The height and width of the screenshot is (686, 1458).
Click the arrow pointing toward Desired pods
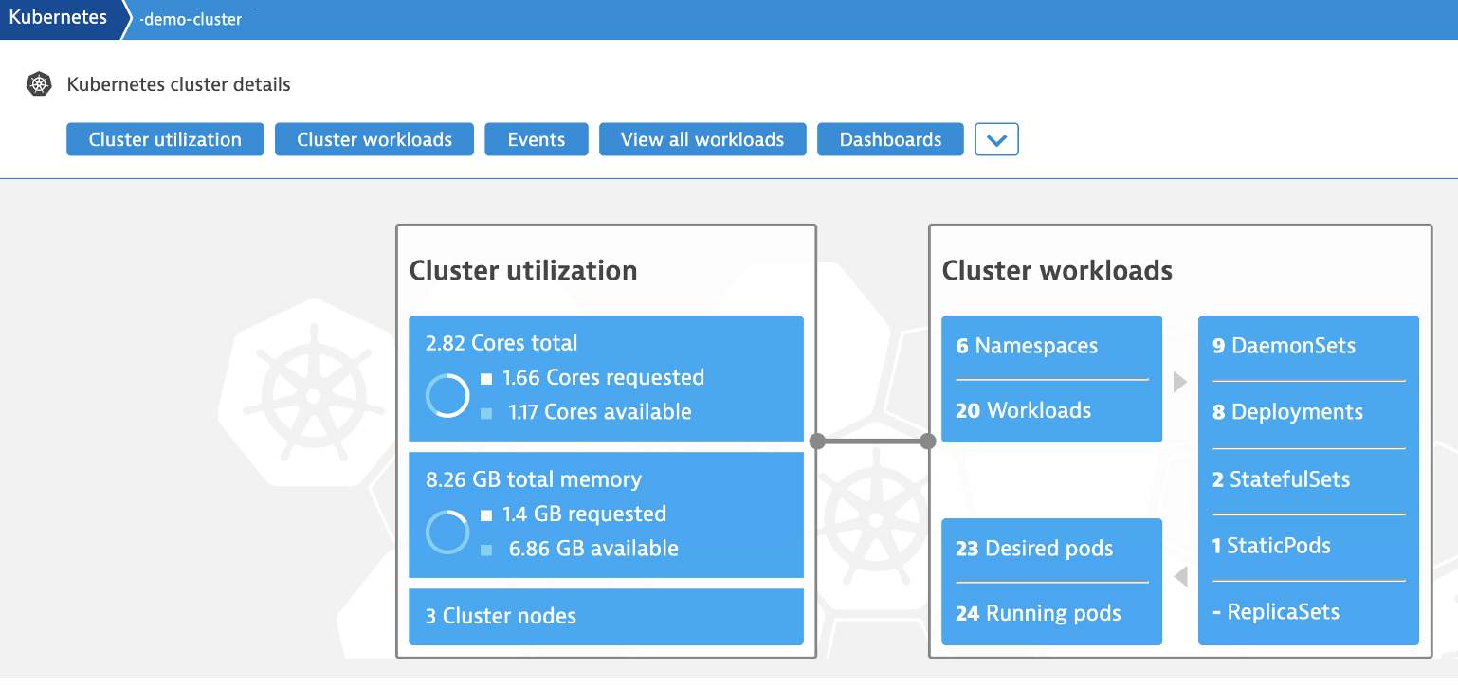(1180, 576)
